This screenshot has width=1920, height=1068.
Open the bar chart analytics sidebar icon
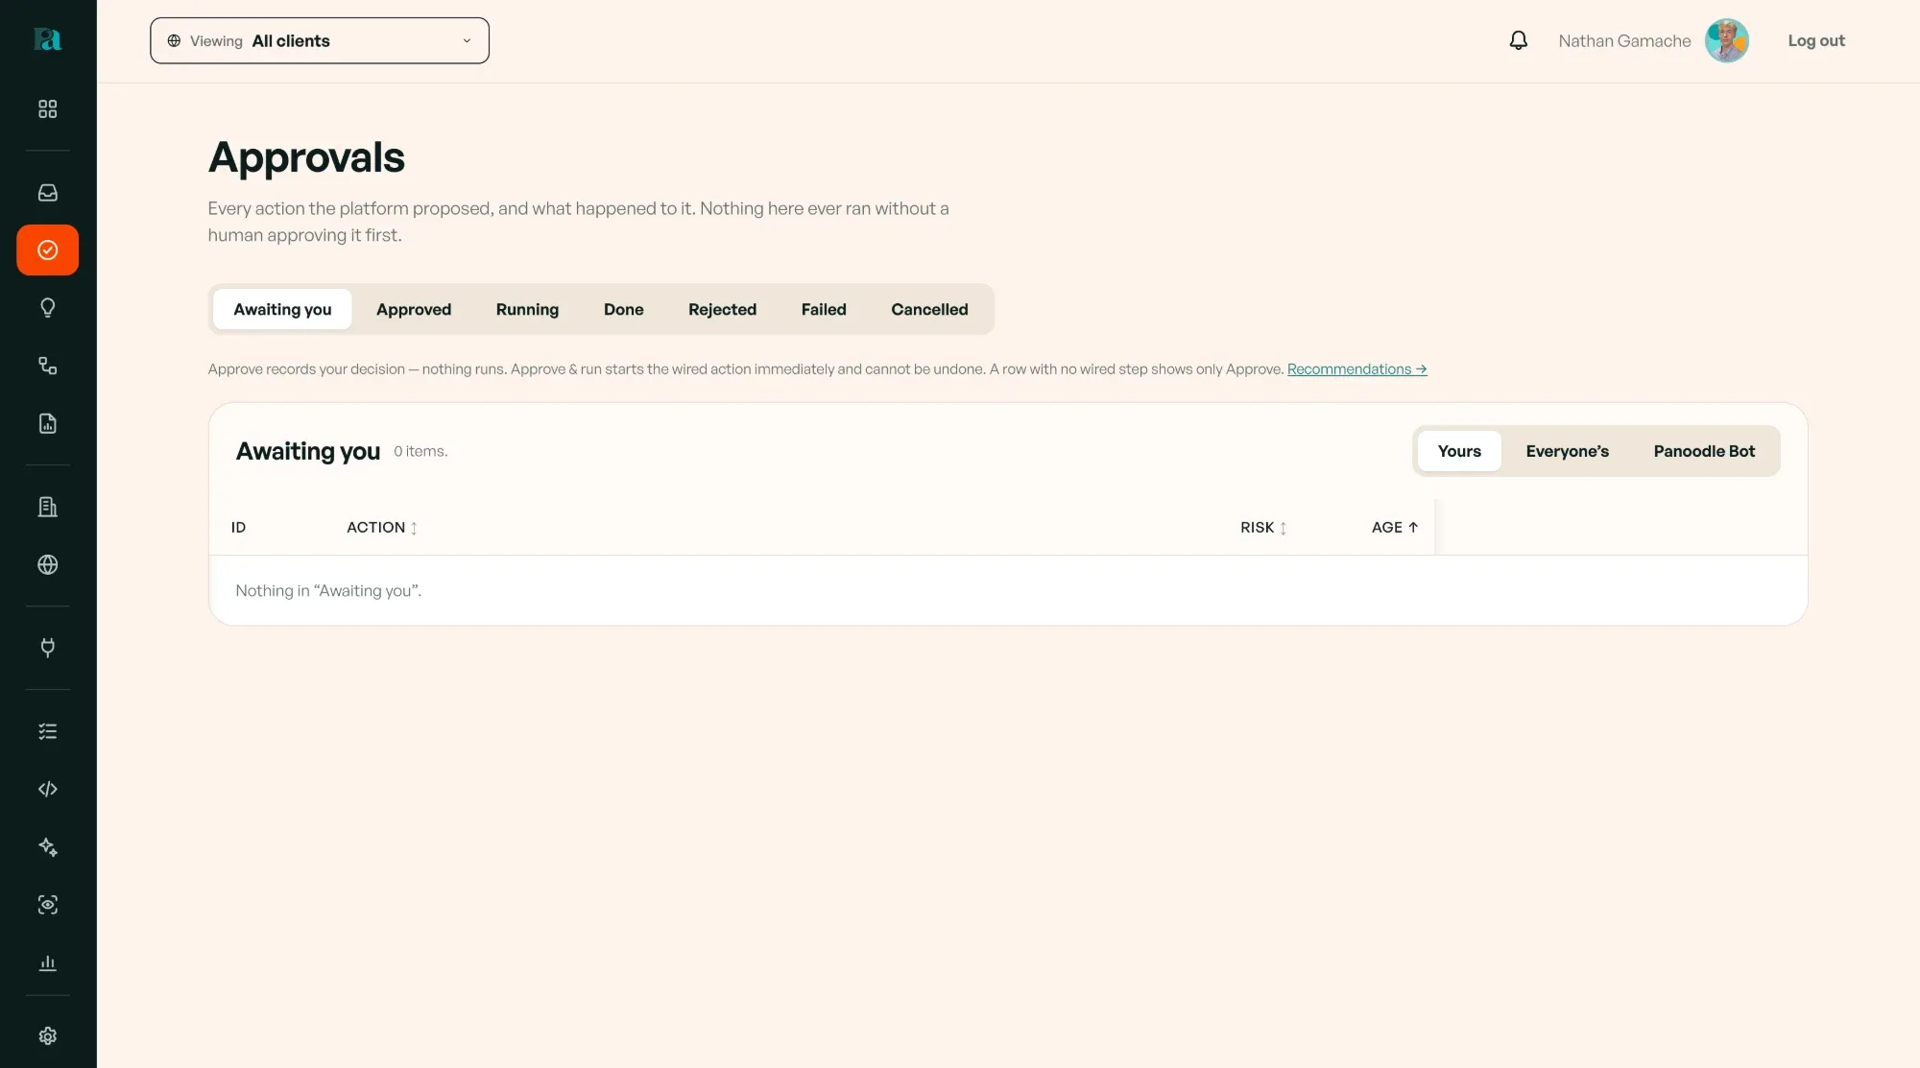(x=47, y=962)
